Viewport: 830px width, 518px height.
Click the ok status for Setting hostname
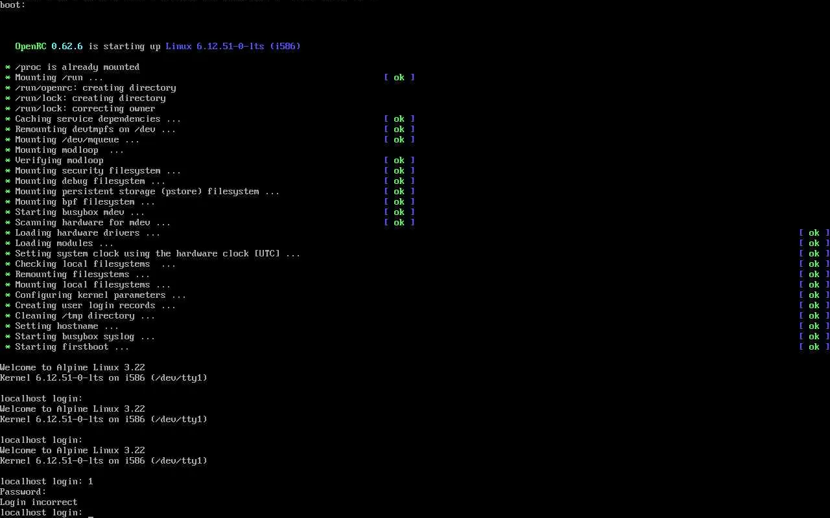[x=814, y=326]
